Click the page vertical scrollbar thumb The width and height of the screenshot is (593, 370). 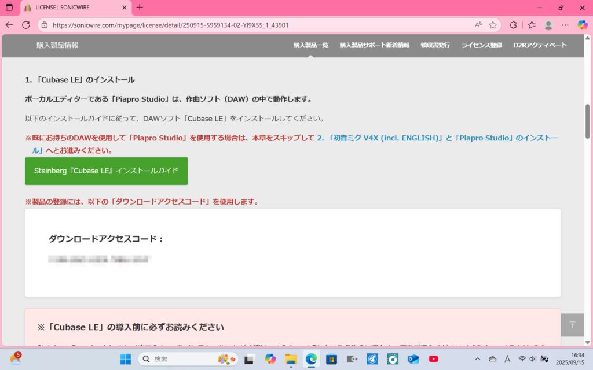(588, 121)
